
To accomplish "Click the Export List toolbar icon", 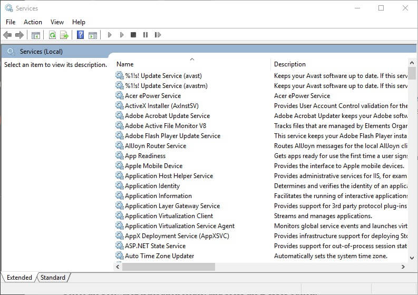I will coord(64,35).
